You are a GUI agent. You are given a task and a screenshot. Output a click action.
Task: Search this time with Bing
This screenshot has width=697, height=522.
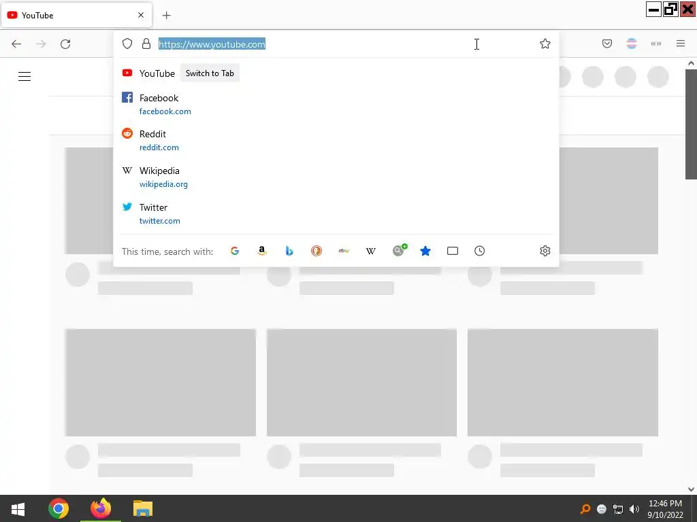click(x=289, y=251)
